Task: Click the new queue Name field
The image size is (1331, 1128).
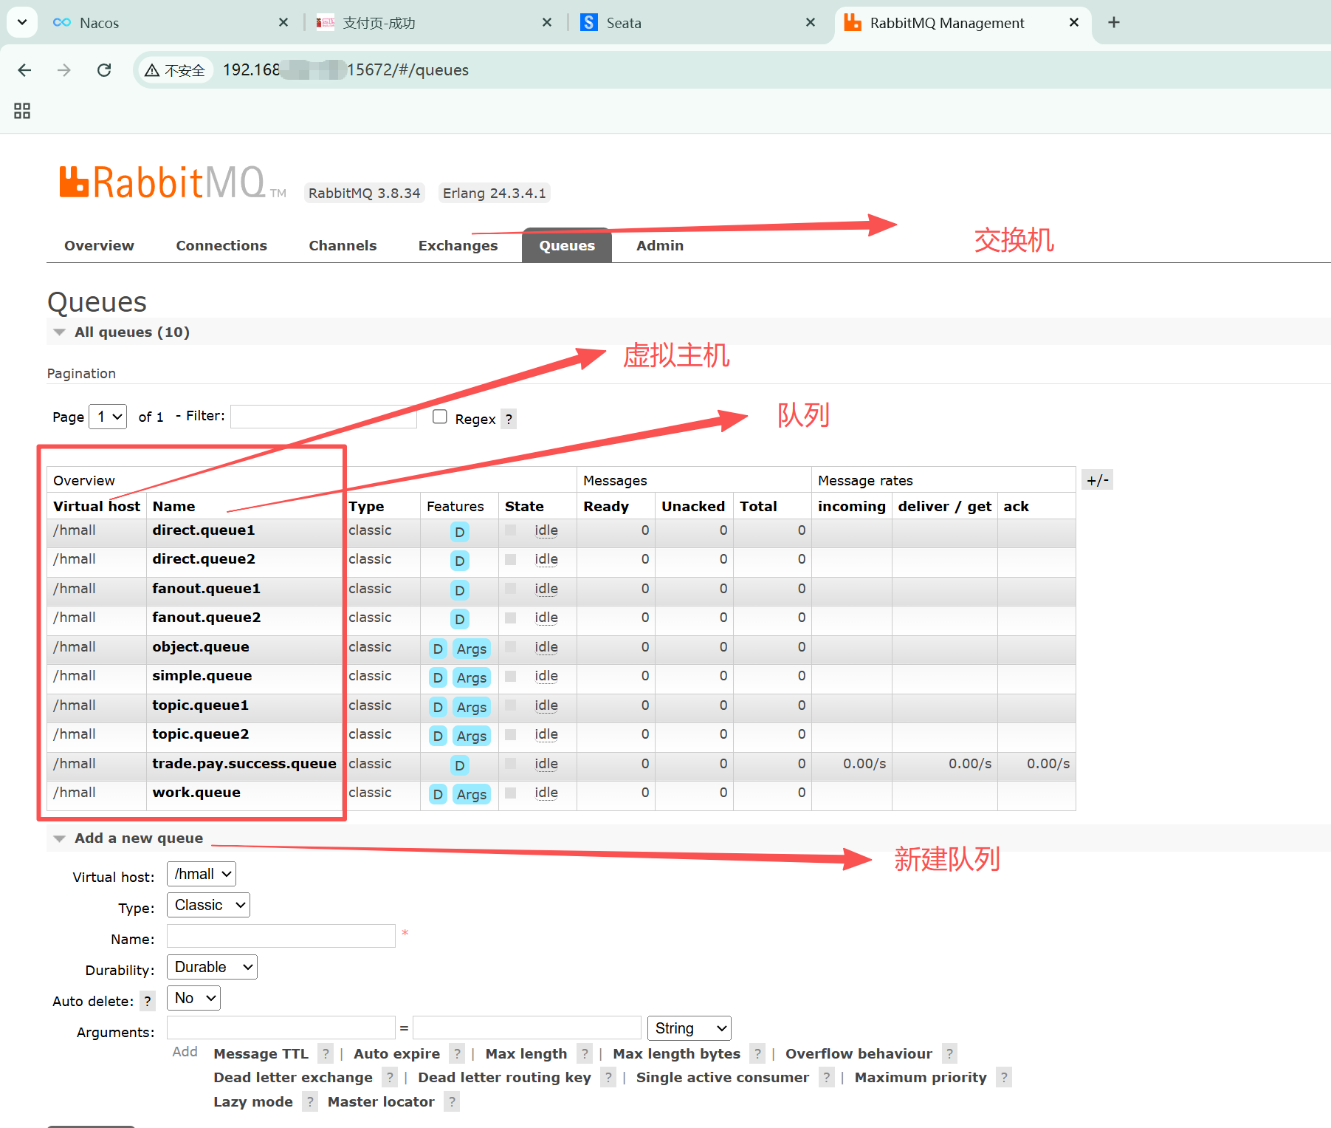Action: pyautogui.click(x=281, y=936)
